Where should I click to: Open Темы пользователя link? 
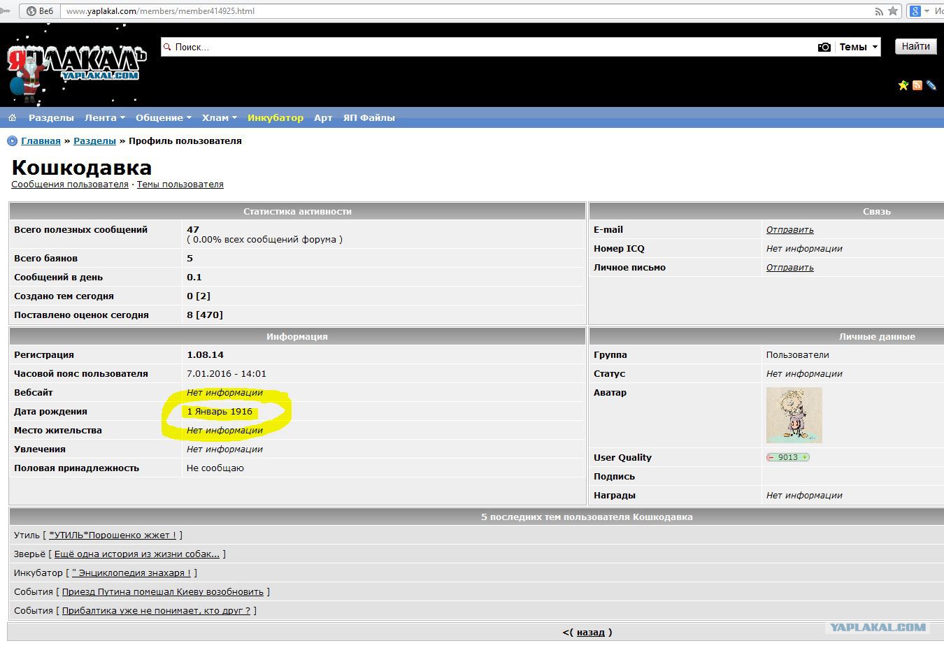180,185
